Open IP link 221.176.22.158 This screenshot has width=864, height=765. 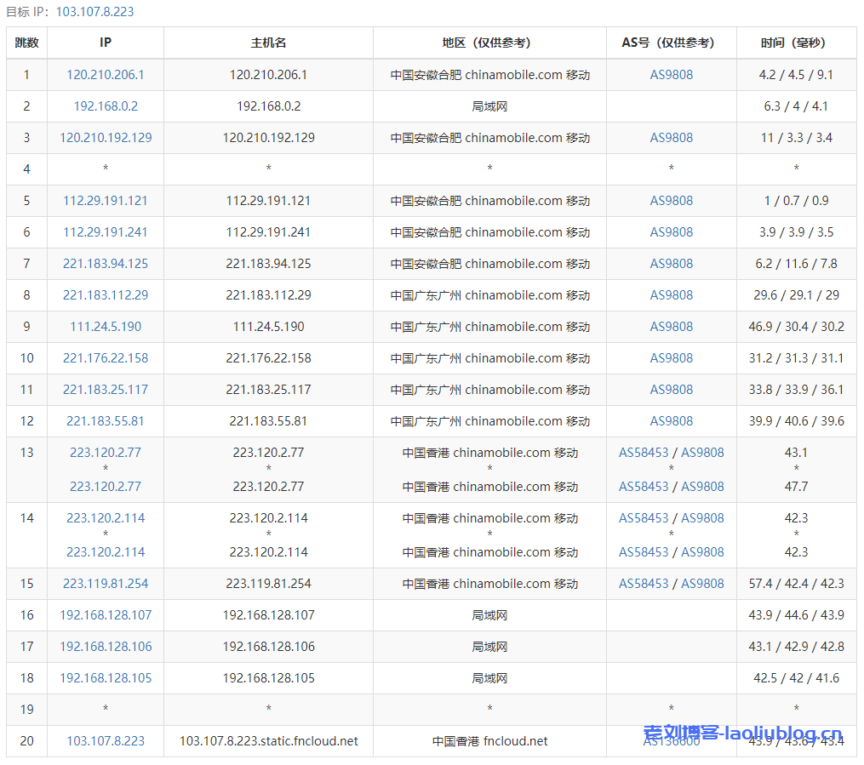click(106, 358)
